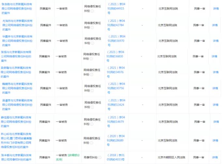Select the 肖像权纠纷 cause text
Viewport: 222px width, 164px height.
coord(91,157)
